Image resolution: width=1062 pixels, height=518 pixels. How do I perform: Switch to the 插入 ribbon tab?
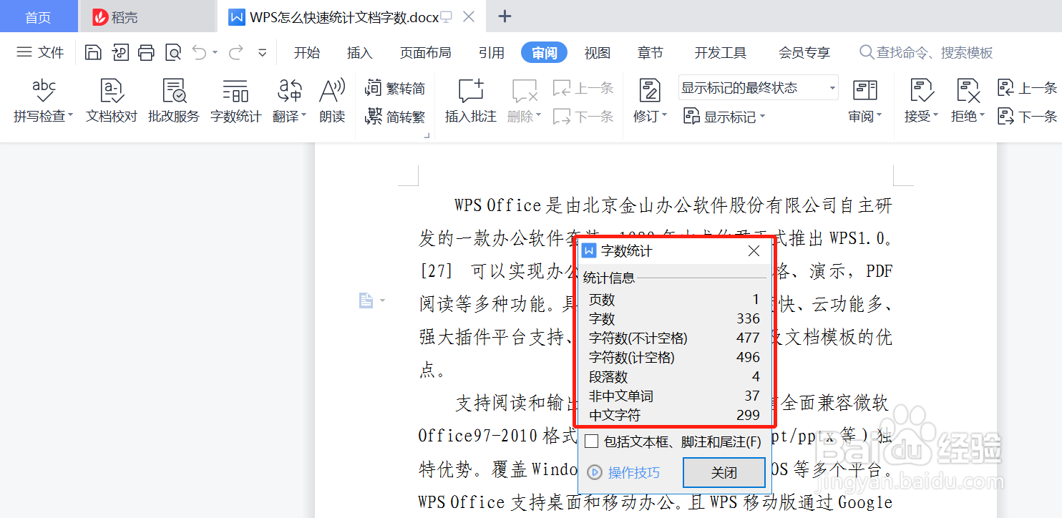[359, 52]
